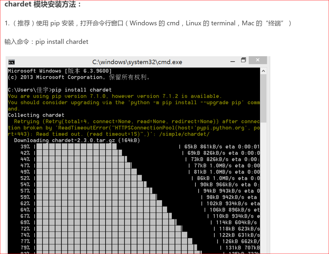Click the "输入命令：pip install chardet" line

click(x=46, y=42)
